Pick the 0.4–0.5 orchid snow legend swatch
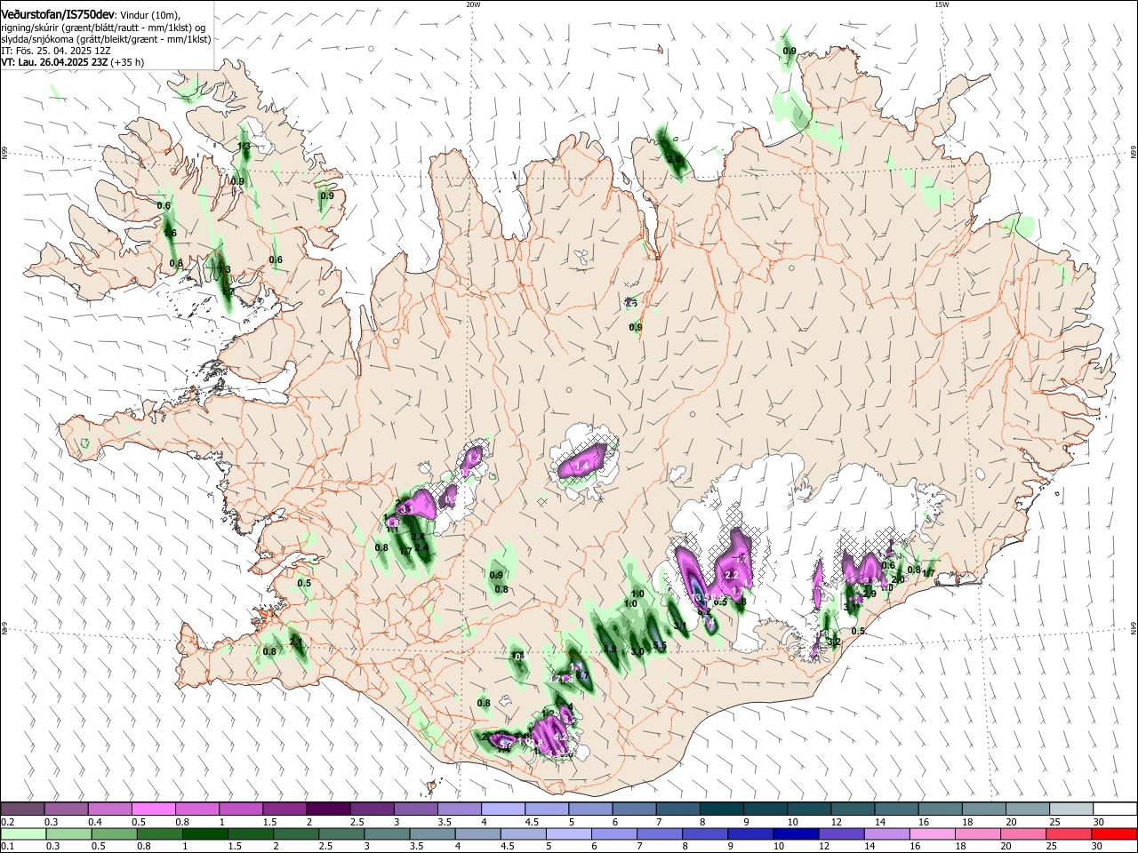The image size is (1138, 853). pos(109,809)
